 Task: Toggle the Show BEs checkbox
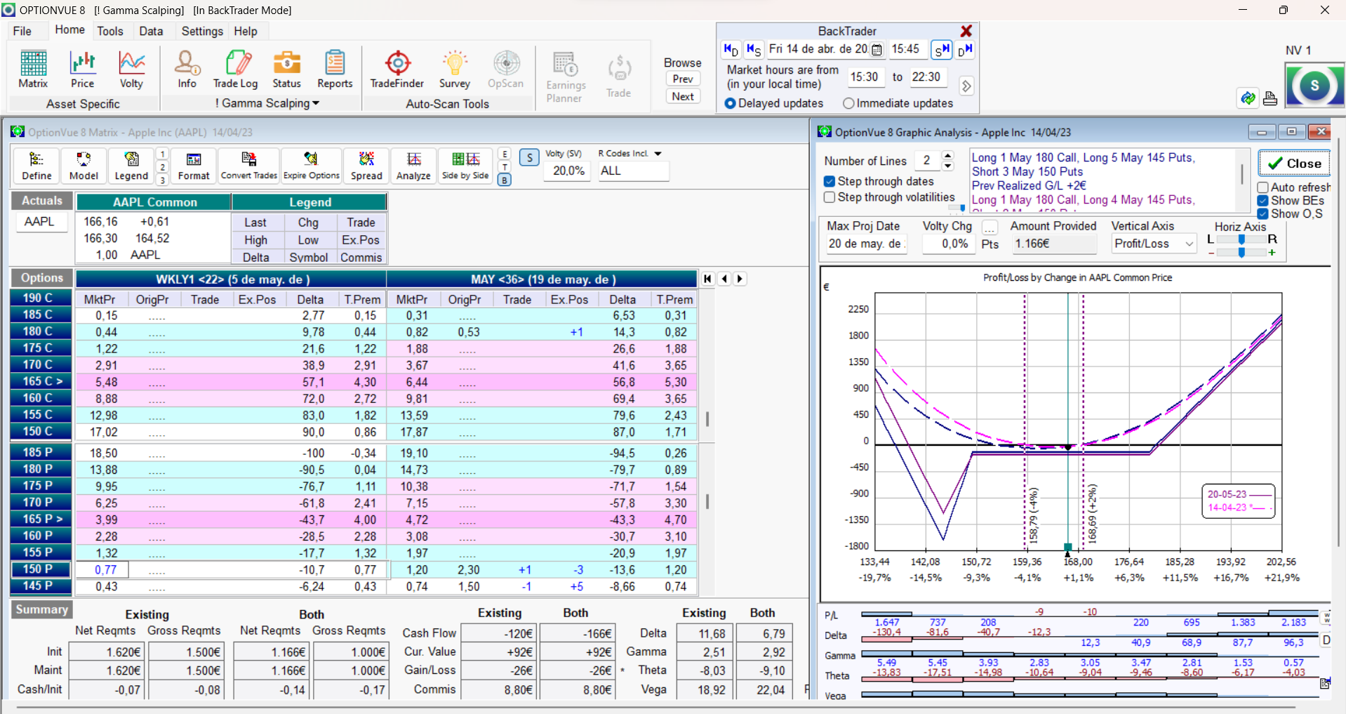(x=1262, y=201)
